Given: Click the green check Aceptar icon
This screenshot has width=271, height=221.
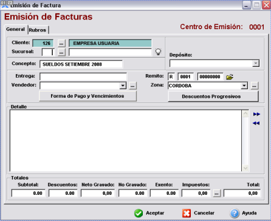Looking at the screenshot, I should (x=139, y=213).
